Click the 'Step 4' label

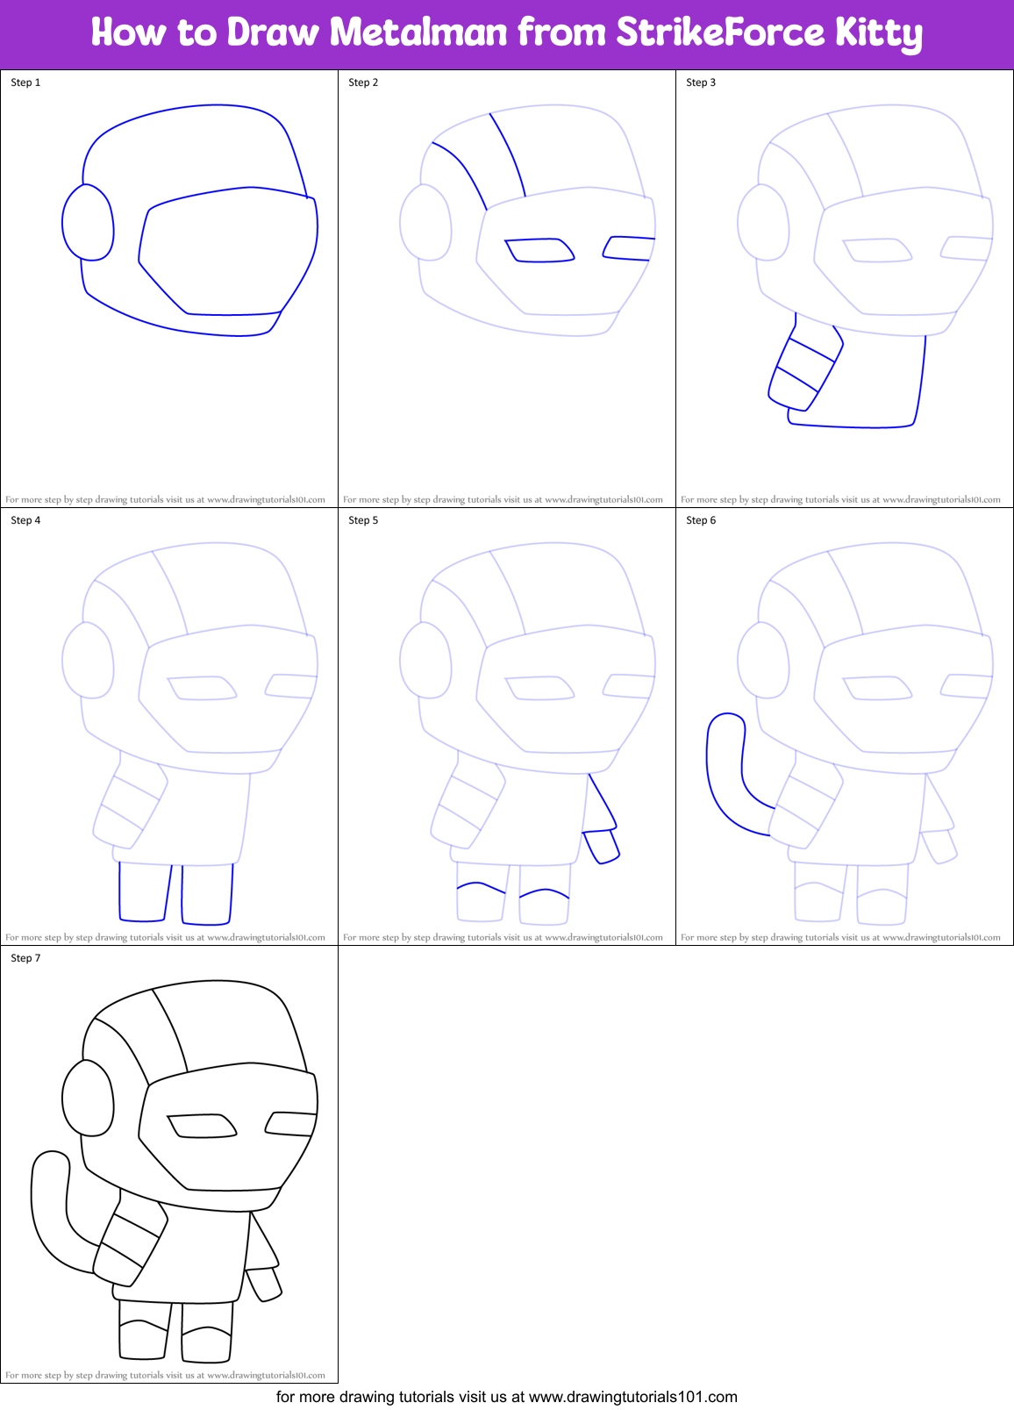pos(25,520)
